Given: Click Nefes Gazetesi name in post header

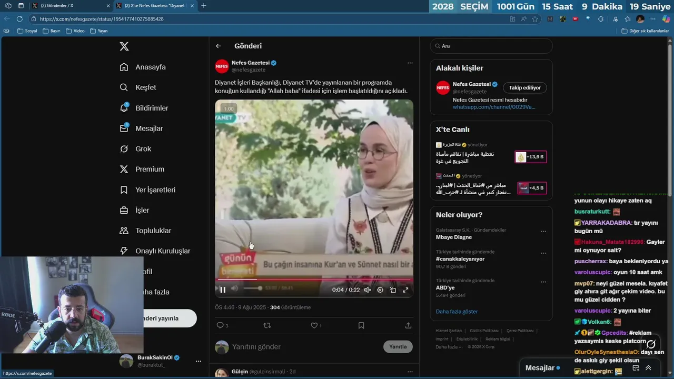Looking at the screenshot, I should point(251,63).
